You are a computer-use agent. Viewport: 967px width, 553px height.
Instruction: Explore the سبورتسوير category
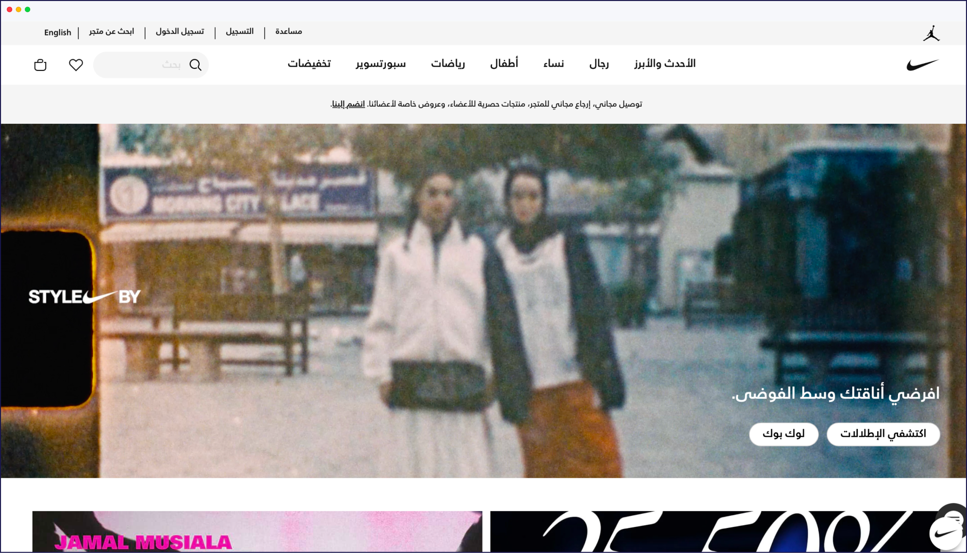tap(381, 64)
